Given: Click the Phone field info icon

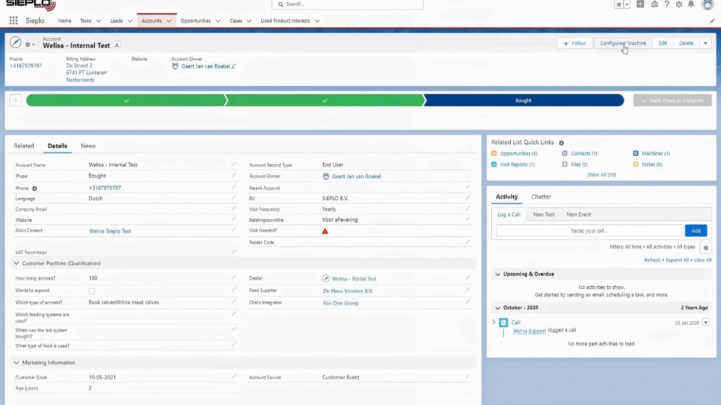Looking at the screenshot, I should pos(34,188).
